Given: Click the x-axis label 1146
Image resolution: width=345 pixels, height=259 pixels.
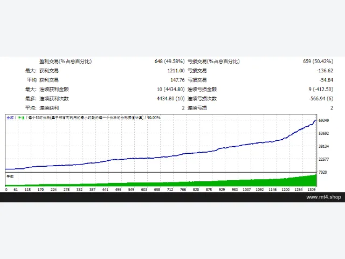Looking at the screenshot, I should click(x=273, y=189).
